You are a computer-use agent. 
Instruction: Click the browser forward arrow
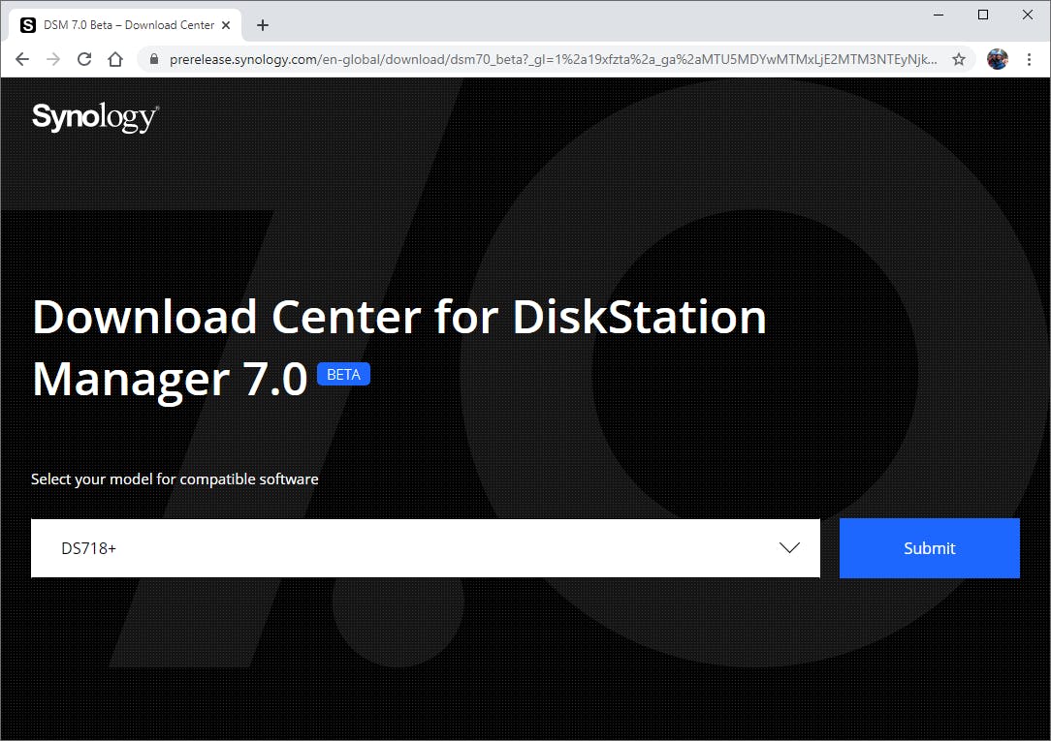click(x=53, y=59)
